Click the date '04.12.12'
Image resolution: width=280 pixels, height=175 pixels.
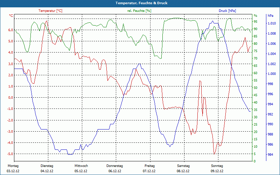47,171
